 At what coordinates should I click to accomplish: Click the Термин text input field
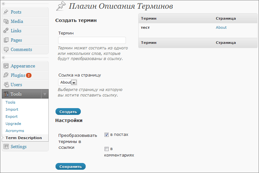[92, 40]
